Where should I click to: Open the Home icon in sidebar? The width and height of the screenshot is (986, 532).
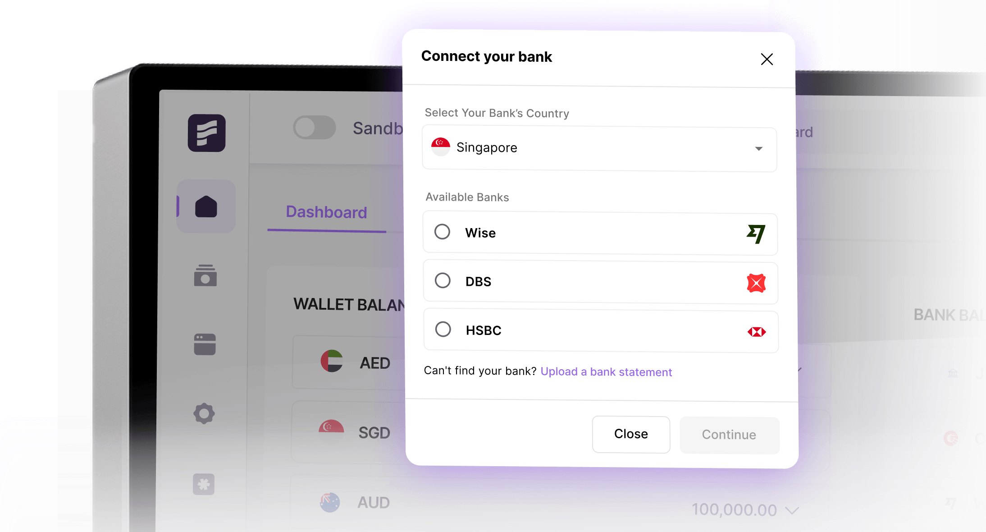[206, 207]
